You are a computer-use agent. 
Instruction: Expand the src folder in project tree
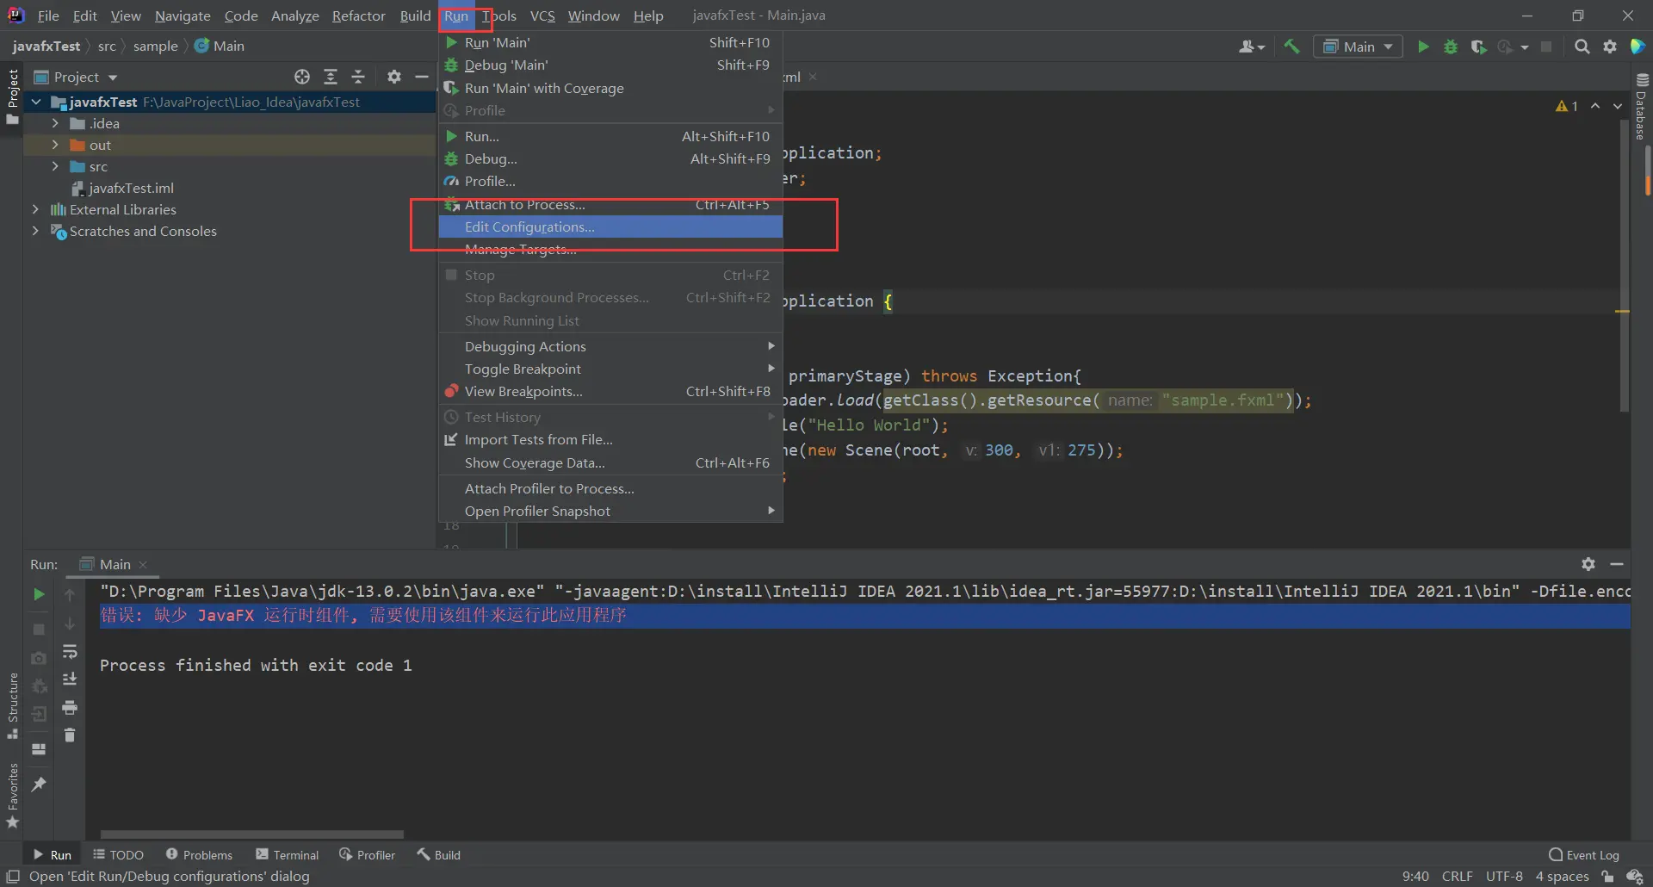tap(55, 166)
